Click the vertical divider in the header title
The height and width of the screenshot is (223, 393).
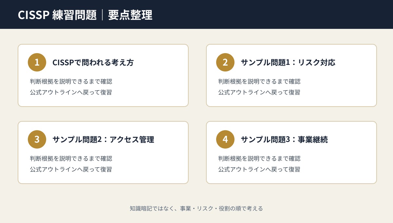(x=103, y=15)
